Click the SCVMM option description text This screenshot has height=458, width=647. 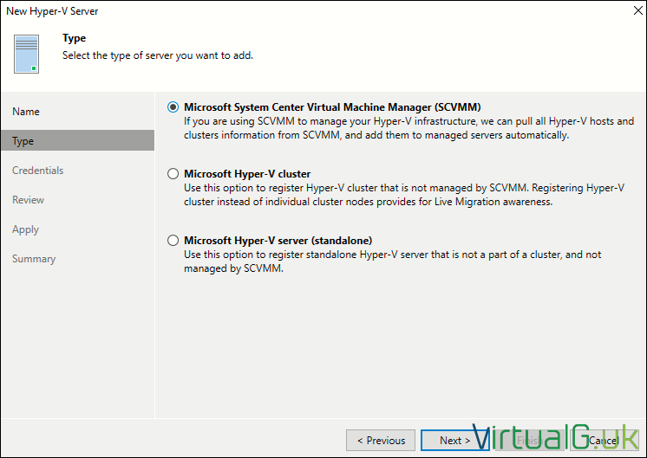click(408, 128)
